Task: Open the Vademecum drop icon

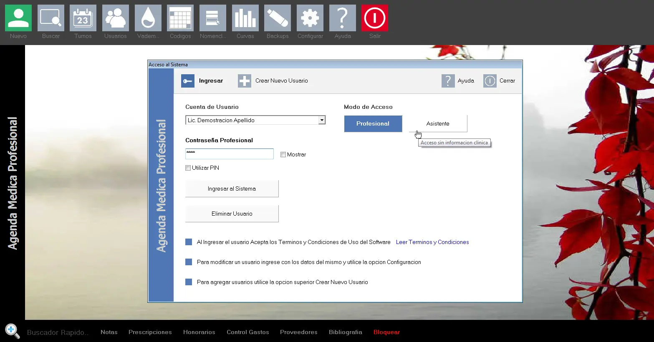Action: pyautogui.click(x=148, y=18)
